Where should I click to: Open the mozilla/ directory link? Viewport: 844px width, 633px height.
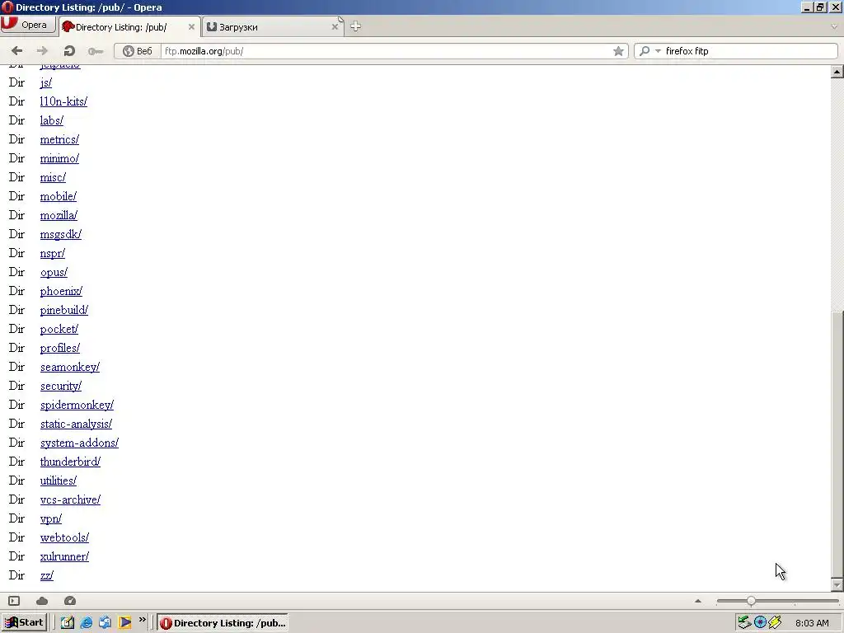[x=59, y=215]
